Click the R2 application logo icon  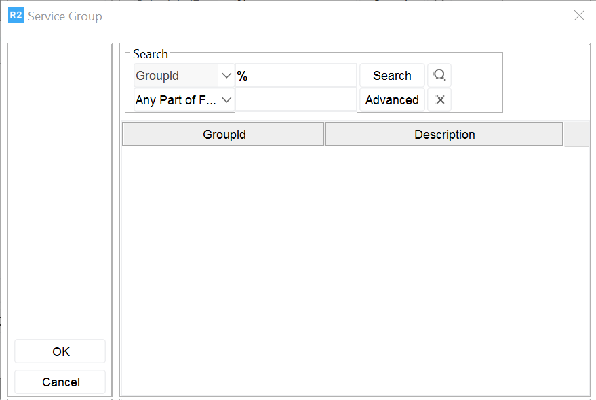click(x=16, y=16)
